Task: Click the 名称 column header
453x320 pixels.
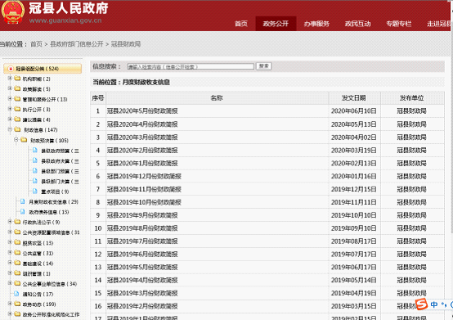Action: click(217, 98)
